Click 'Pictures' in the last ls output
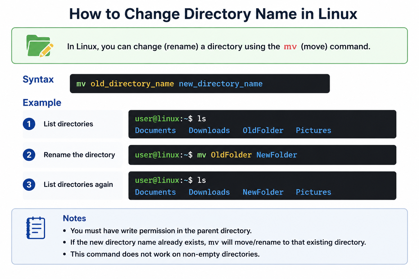The width and height of the screenshot is (419, 279). [x=313, y=192]
